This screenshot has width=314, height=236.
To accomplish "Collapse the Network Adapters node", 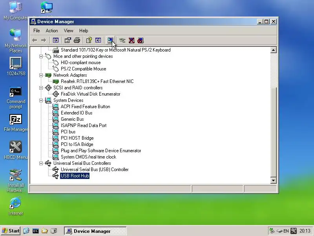I will 41,75.
